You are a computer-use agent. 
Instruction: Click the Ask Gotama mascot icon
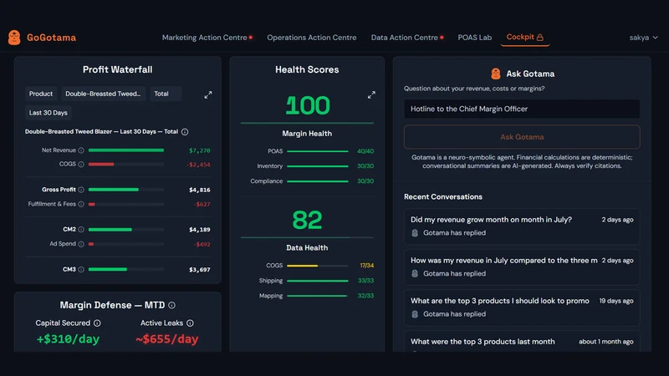495,74
